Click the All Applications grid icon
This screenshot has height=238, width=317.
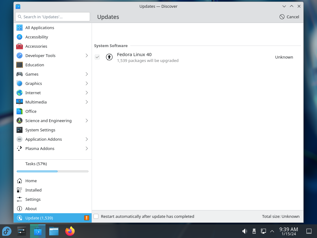point(20,28)
